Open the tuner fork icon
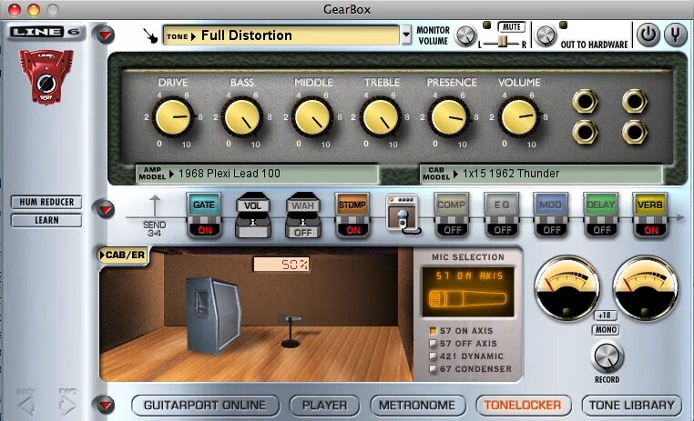 (x=676, y=35)
